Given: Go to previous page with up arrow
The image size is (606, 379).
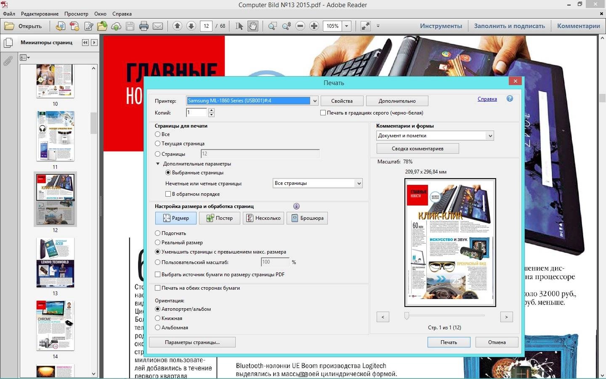Looking at the screenshot, I should 177,26.
